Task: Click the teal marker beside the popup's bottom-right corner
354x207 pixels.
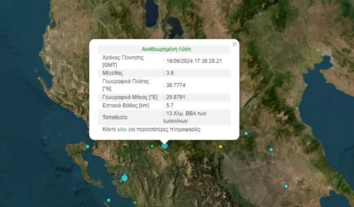Action: pyautogui.click(x=246, y=133)
